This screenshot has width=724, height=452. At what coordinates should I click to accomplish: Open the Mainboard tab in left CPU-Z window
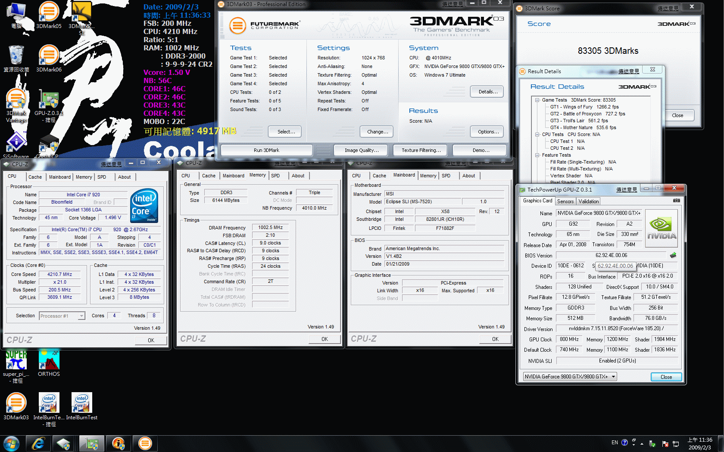(59, 177)
